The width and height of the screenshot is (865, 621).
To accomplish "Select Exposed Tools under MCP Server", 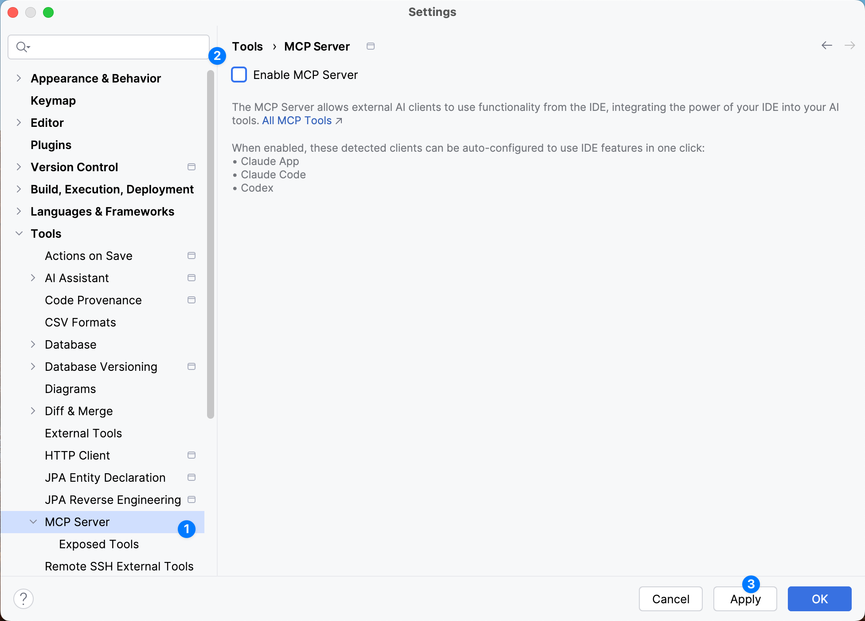I will pos(98,544).
